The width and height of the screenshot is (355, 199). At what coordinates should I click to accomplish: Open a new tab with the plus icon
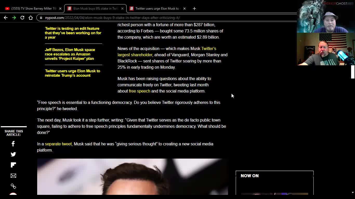click(x=194, y=9)
